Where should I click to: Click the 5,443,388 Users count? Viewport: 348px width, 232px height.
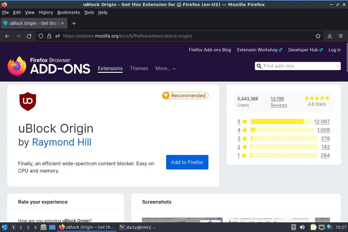[x=248, y=102]
